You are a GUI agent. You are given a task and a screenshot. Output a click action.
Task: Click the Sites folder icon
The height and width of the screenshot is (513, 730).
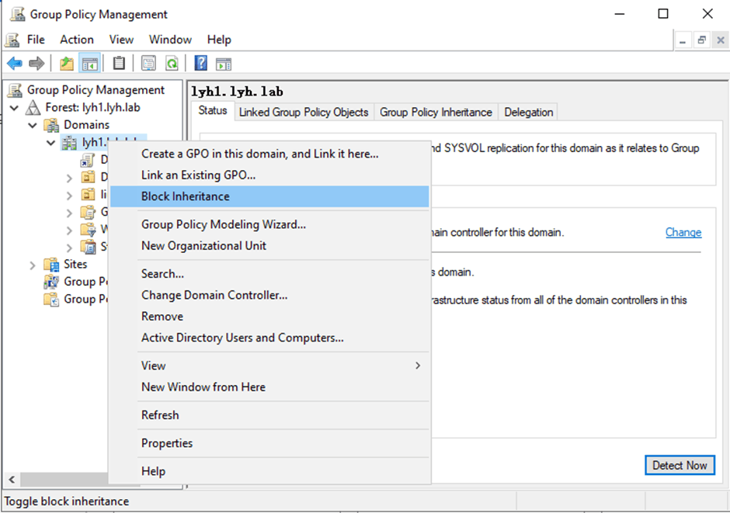(x=51, y=264)
